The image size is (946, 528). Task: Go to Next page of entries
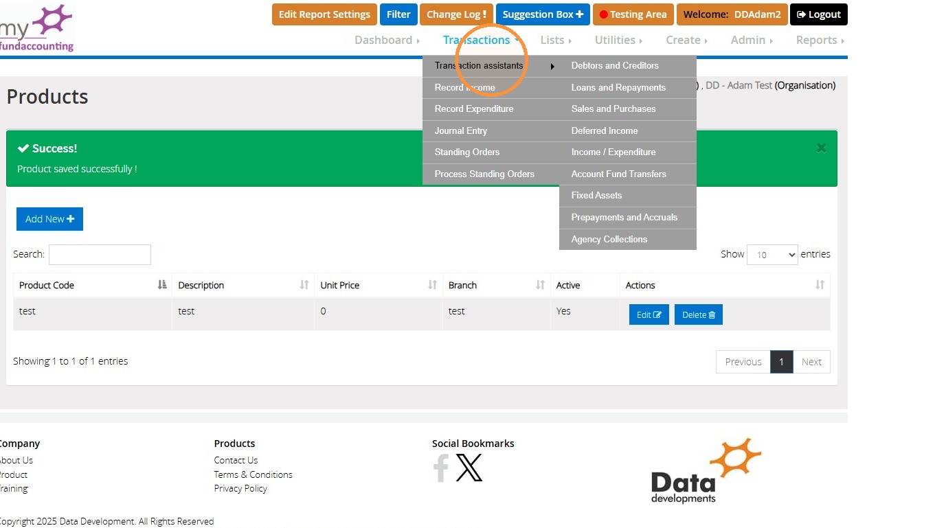811,362
